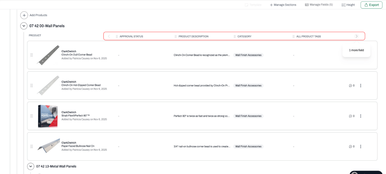This screenshot has width=386, height=174.
Task: Show previous fields with left chevron arrow
Action: point(109,36)
